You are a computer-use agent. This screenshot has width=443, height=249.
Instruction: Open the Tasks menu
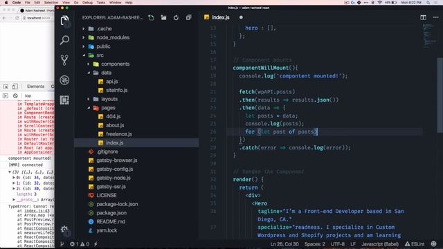point(100,3)
